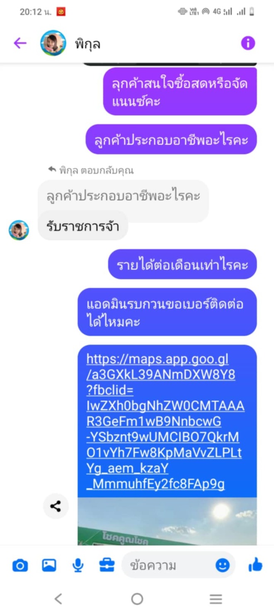Tap sender avatar beside รับราชการจ้า
Viewport: 274px width, 614px height.
point(19,230)
